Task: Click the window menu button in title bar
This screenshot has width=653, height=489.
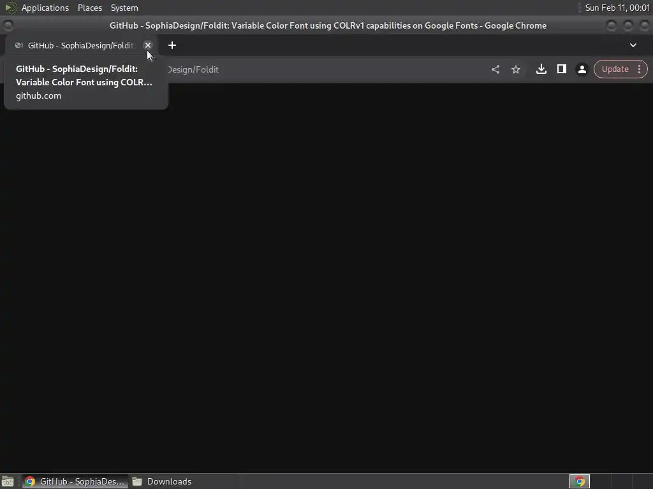Action: [8, 25]
